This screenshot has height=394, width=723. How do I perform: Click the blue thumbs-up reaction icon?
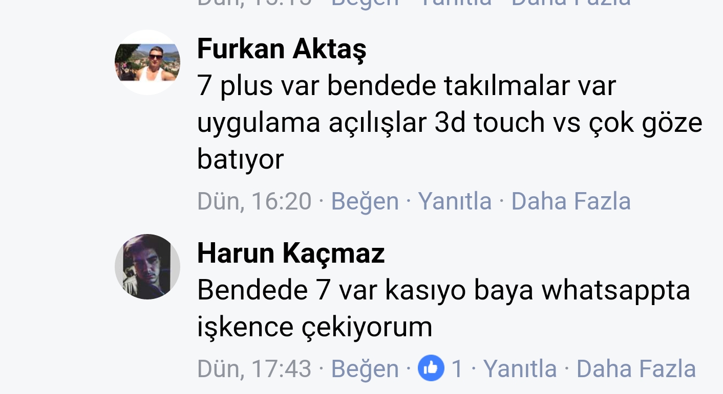point(431,368)
